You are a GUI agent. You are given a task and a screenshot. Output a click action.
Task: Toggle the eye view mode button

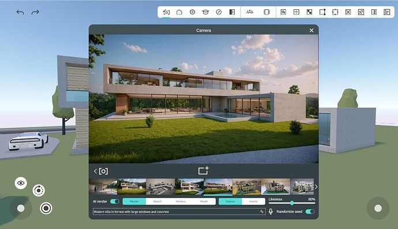coord(21,183)
